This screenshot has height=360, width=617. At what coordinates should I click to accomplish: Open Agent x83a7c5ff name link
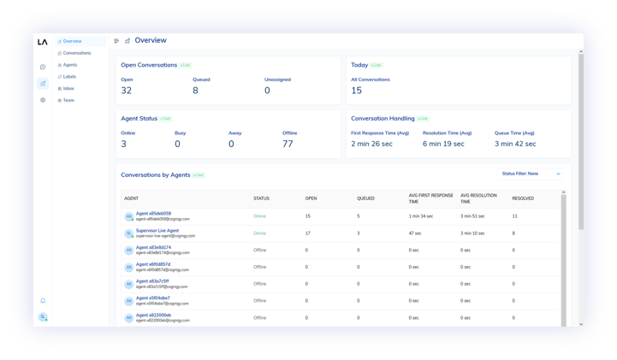(x=152, y=281)
